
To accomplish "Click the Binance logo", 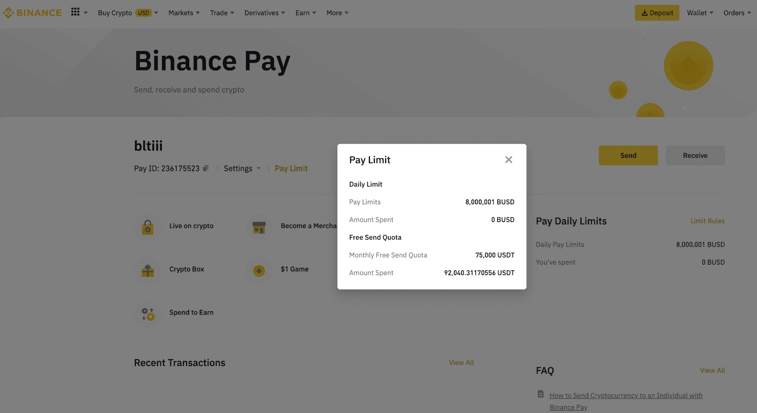I will point(32,13).
